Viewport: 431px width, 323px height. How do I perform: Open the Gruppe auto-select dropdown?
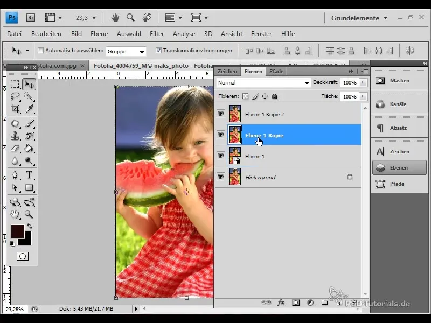126,51
